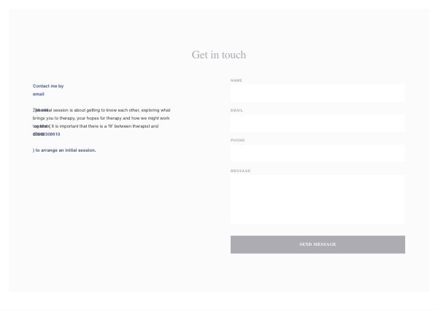This screenshot has width=438, height=310.
Task: Focus the Email text box in the form
Action: [318, 123]
